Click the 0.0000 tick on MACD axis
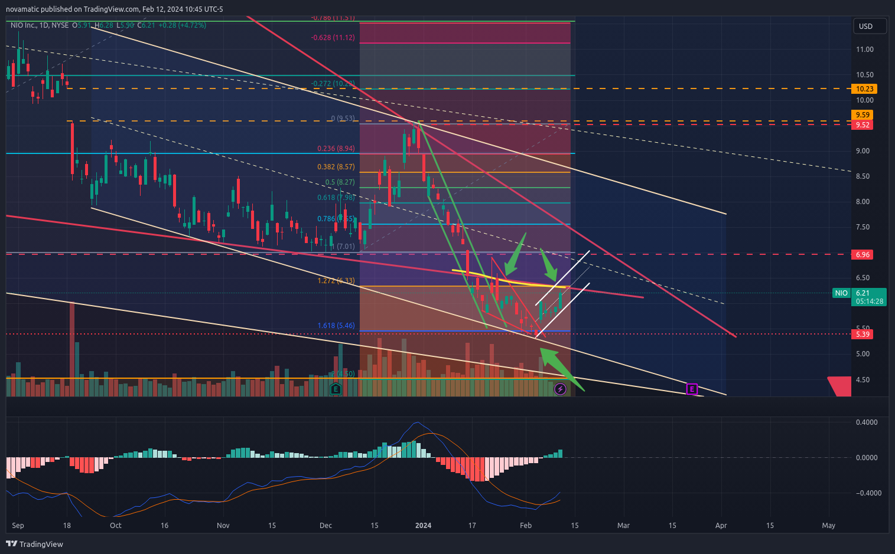Viewport: 895px width, 554px height. 867,458
